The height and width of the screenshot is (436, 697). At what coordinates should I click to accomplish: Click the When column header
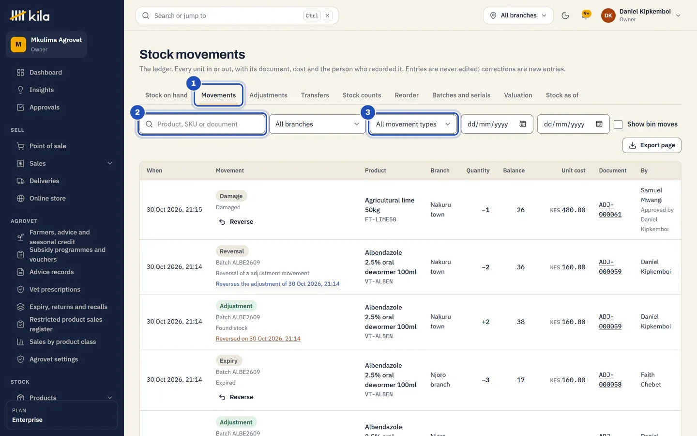pos(154,171)
